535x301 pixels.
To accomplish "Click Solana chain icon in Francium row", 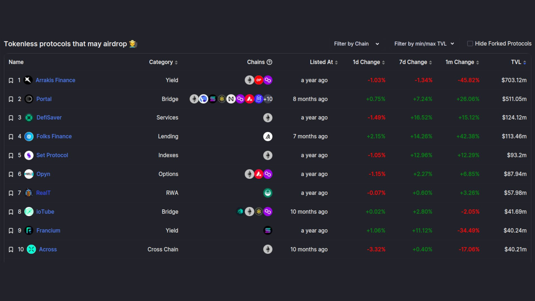I will (x=268, y=230).
